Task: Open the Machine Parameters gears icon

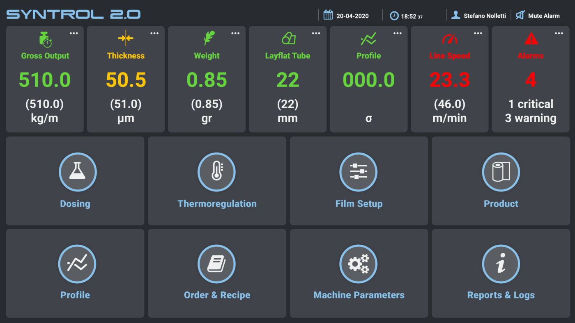Action: [x=358, y=264]
